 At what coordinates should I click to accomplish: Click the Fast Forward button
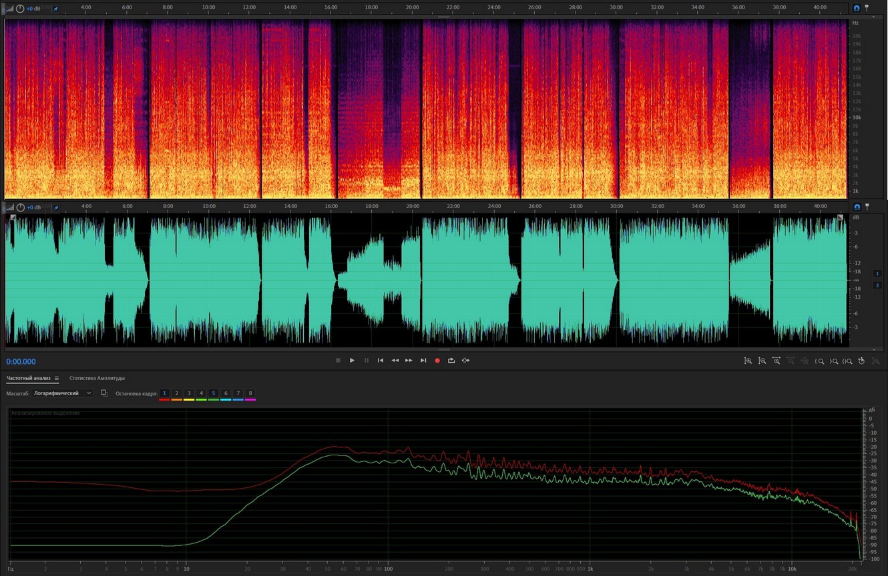409,361
